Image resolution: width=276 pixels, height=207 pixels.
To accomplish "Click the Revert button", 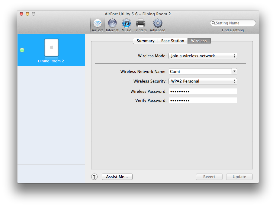I will pos(209,177).
